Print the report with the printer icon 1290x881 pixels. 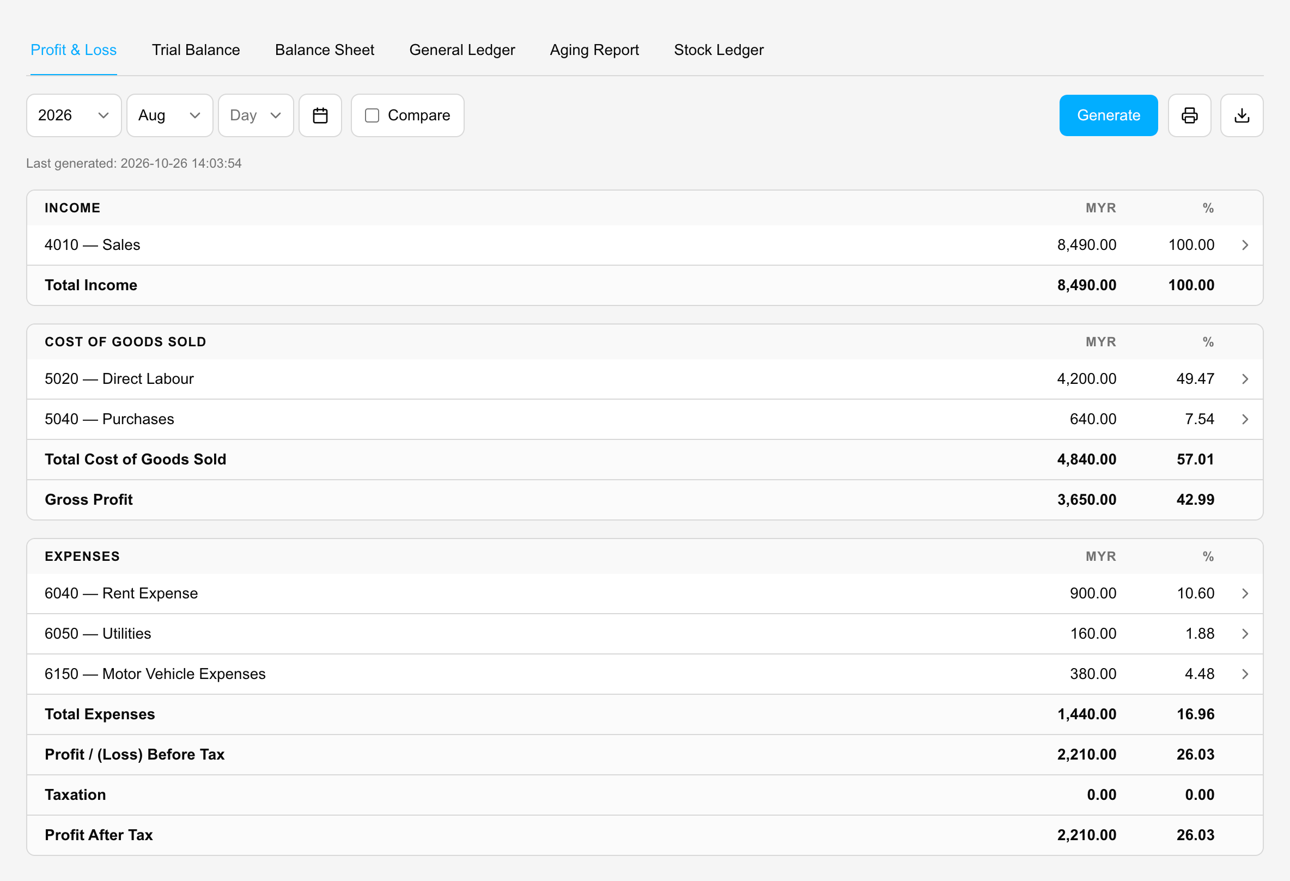pos(1190,115)
